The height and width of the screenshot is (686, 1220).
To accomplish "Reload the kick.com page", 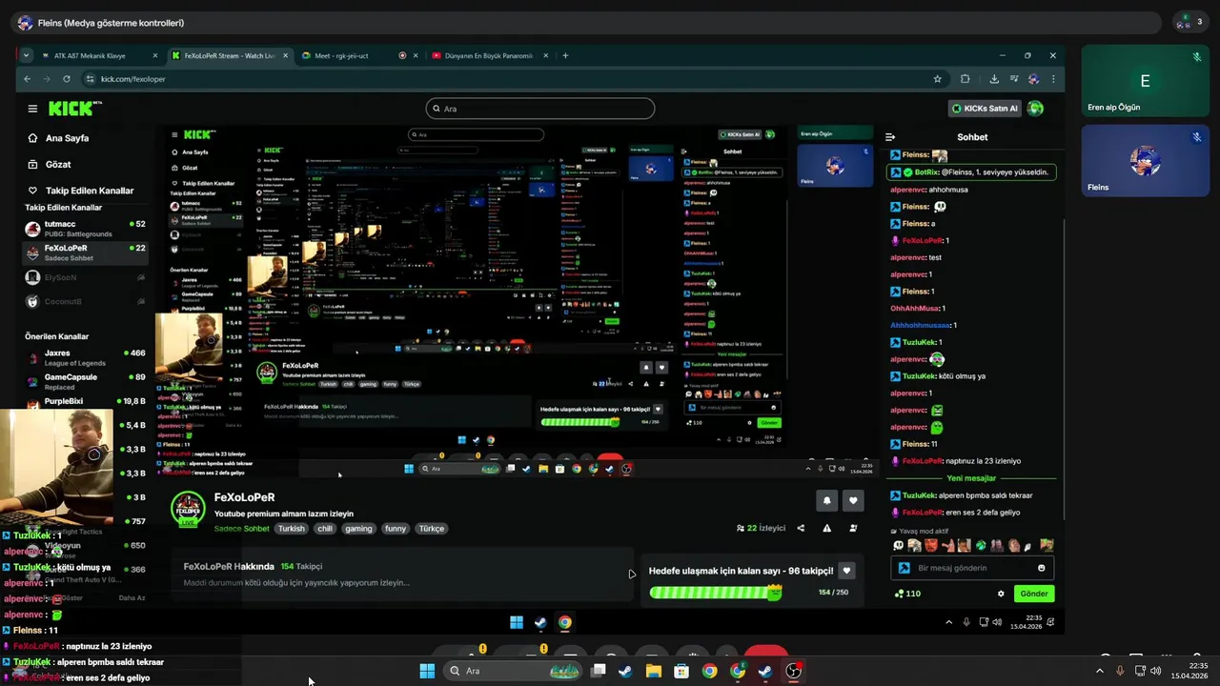I will (x=66, y=79).
